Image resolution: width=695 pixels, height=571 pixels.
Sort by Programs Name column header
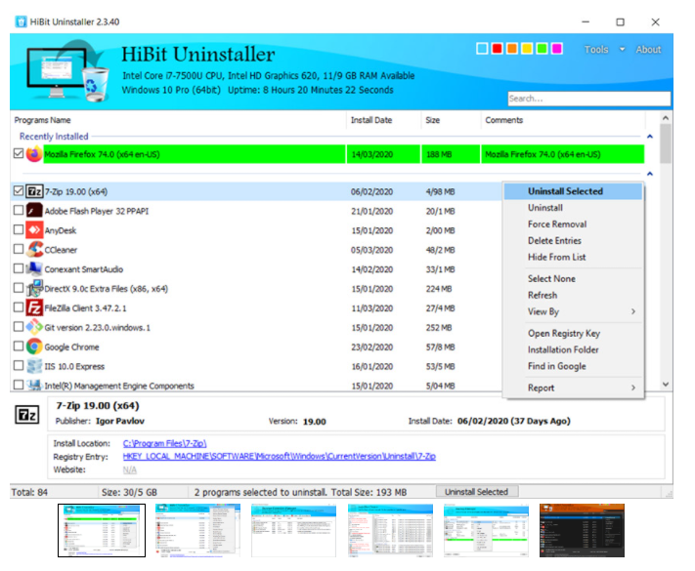pyautogui.click(x=178, y=120)
